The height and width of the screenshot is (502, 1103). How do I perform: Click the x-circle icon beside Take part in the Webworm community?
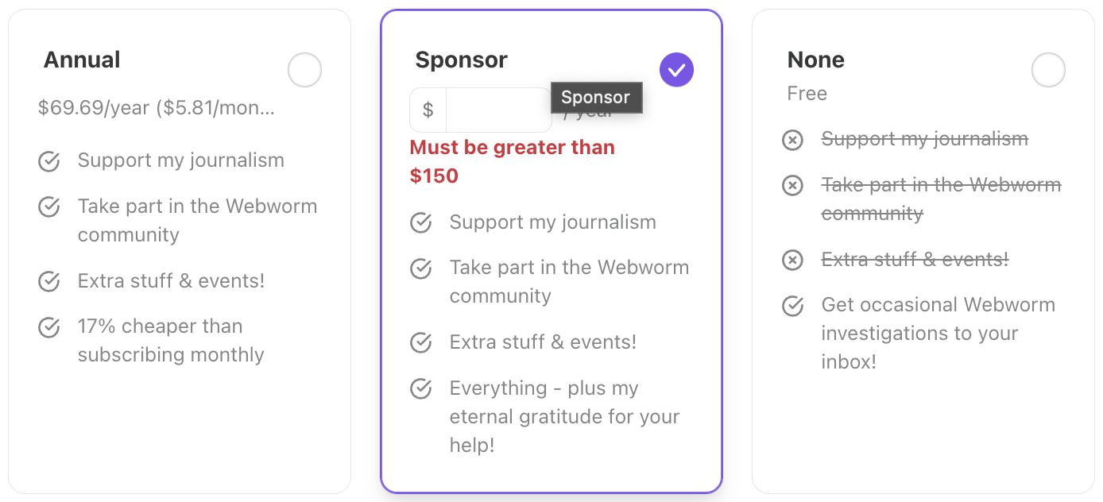pyautogui.click(x=792, y=185)
